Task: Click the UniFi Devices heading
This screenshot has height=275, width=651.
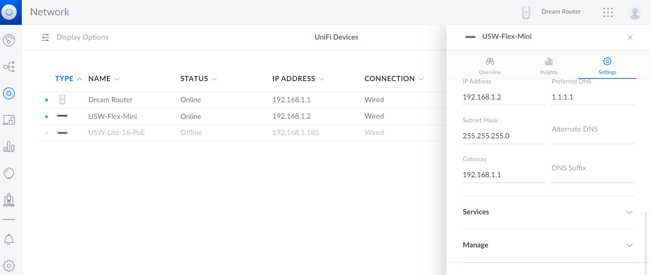Action: point(336,37)
